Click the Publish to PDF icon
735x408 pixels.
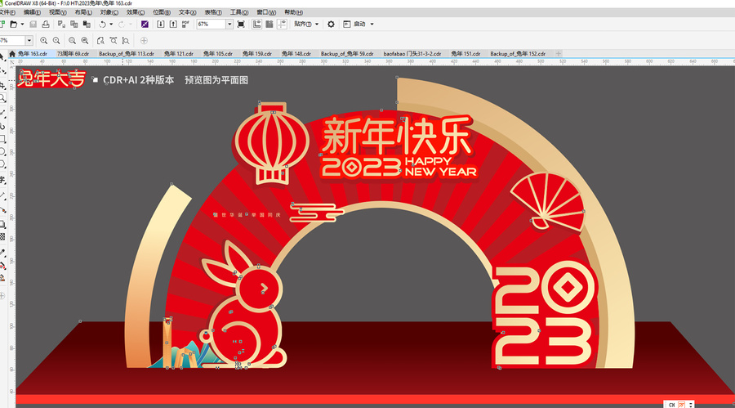pos(185,24)
